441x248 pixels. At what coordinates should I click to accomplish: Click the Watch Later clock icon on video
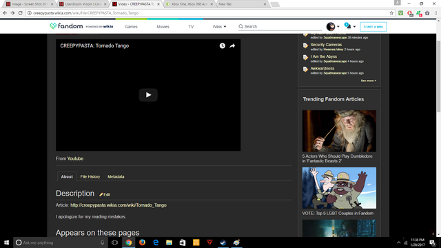coord(222,46)
